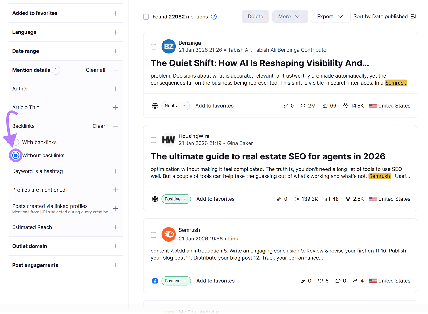Click the Delete button
The width and height of the screenshot is (428, 314).
pos(255,16)
